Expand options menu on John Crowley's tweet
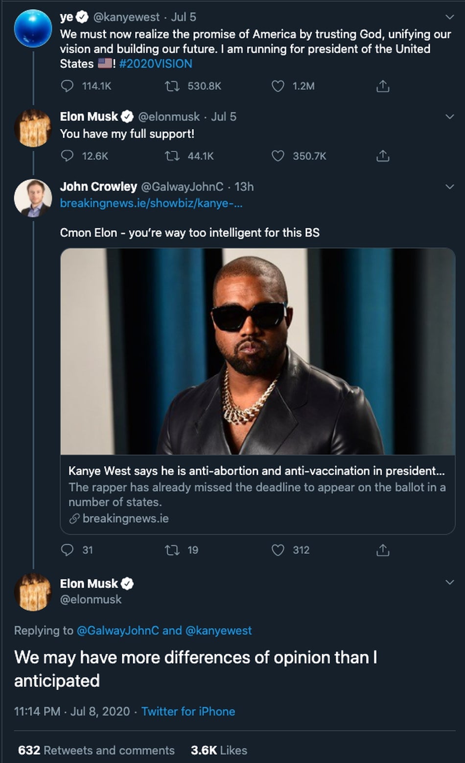The height and width of the screenshot is (763, 465). point(448,186)
